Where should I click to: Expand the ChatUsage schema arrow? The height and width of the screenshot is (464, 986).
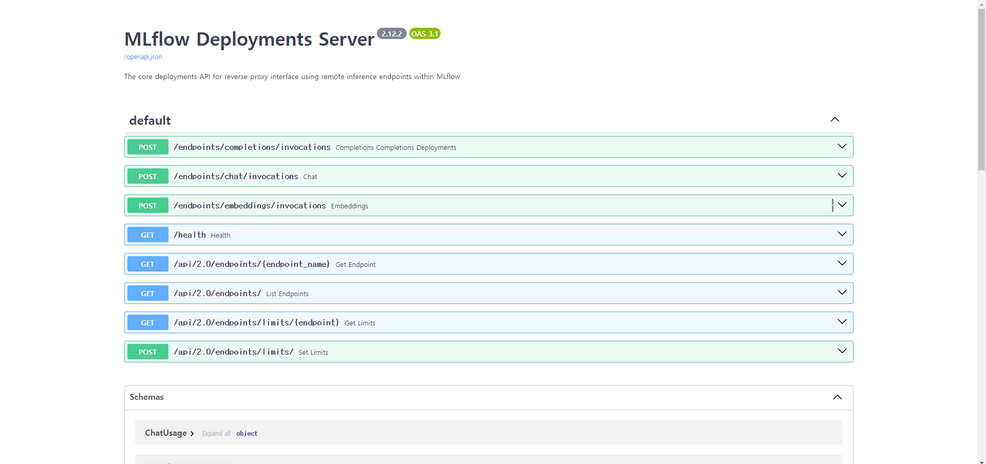[x=192, y=434]
